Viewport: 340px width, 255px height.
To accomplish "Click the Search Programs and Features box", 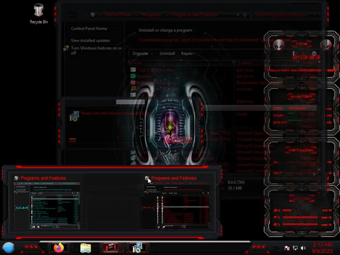I will (287, 15).
